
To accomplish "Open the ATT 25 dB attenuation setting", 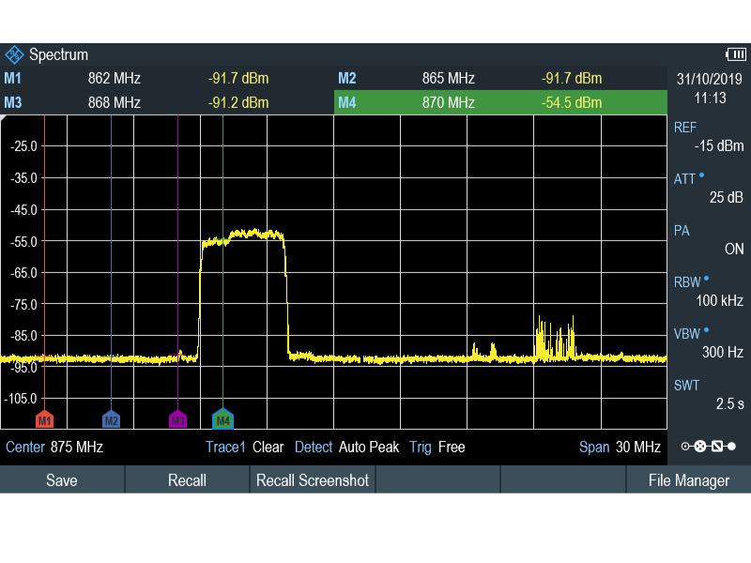I will [709, 188].
